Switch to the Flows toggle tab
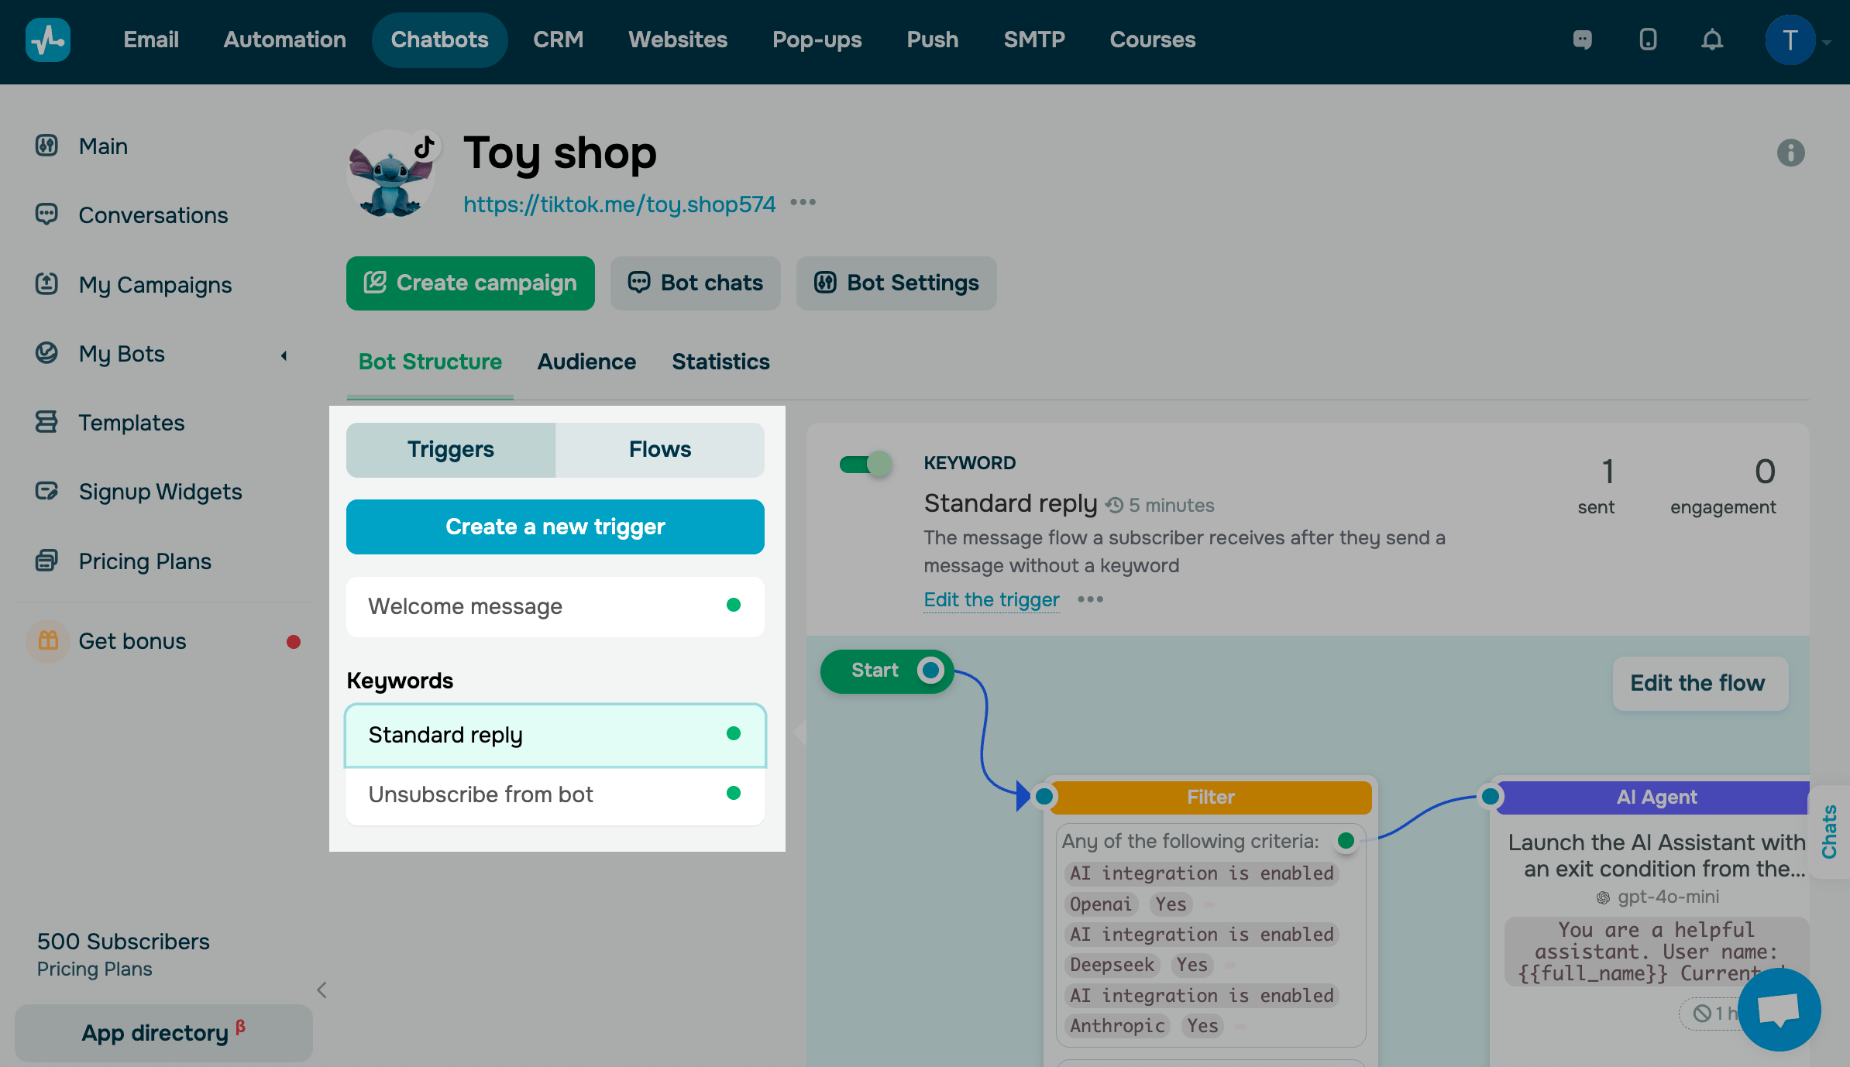Image resolution: width=1850 pixels, height=1067 pixels. (x=659, y=449)
